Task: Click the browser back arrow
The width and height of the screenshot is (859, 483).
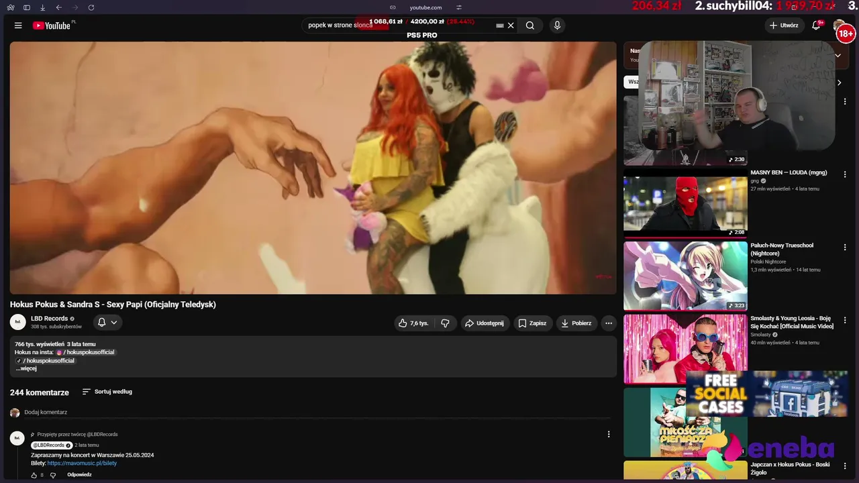Action: (x=59, y=7)
